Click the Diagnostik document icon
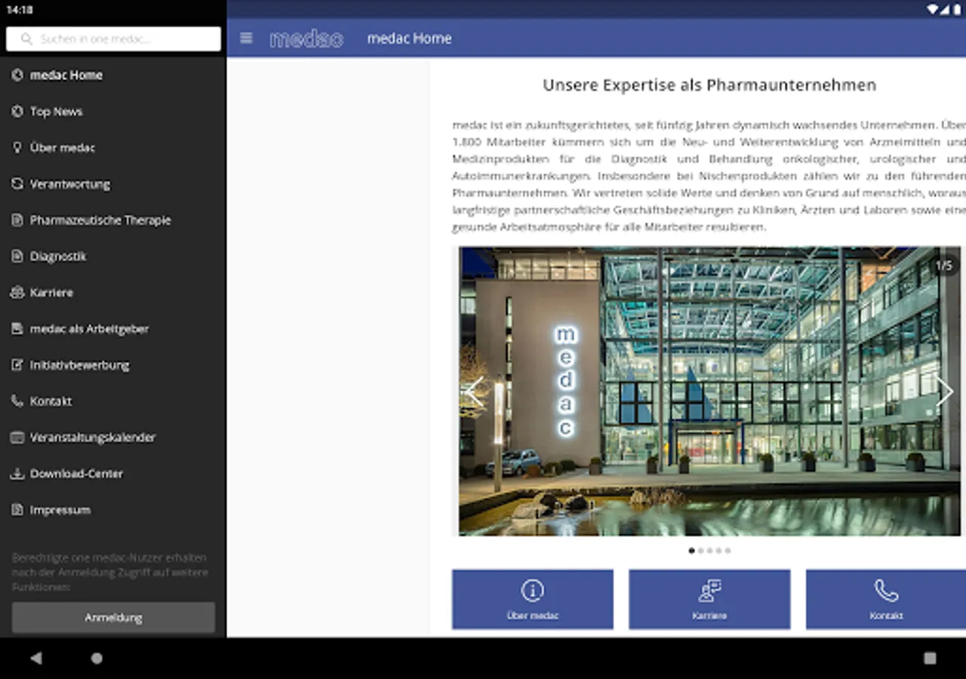 click(17, 256)
